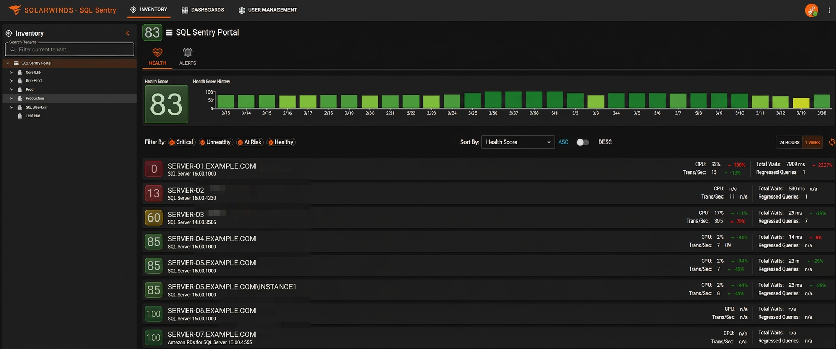The height and width of the screenshot is (349, 836).
Task: Open the User Management tab
Action: pyautogui.click(x=268, y=10)
